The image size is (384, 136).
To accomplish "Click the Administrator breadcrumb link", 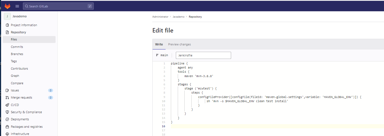I will tap(160, 17).
